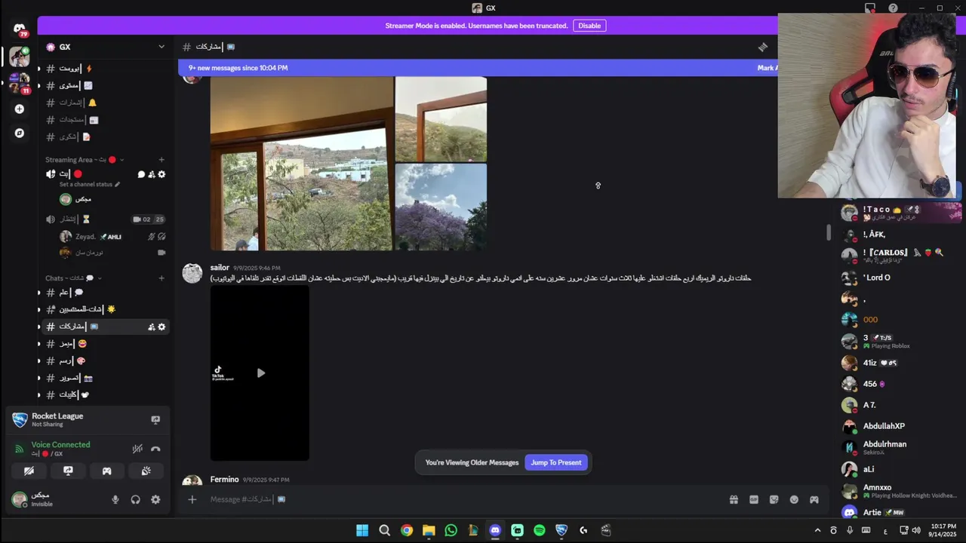Screen dimensions: 966x543
Task: Open Discord direct messages home icon
Action: [20, 29]
